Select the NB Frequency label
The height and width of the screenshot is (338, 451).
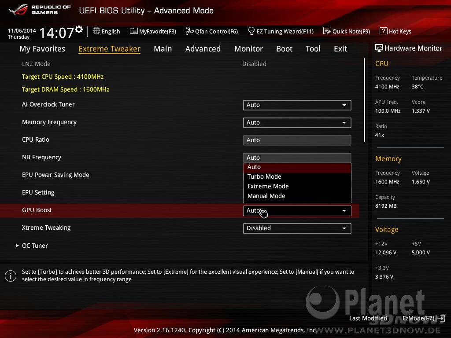(x=42, y=157)
